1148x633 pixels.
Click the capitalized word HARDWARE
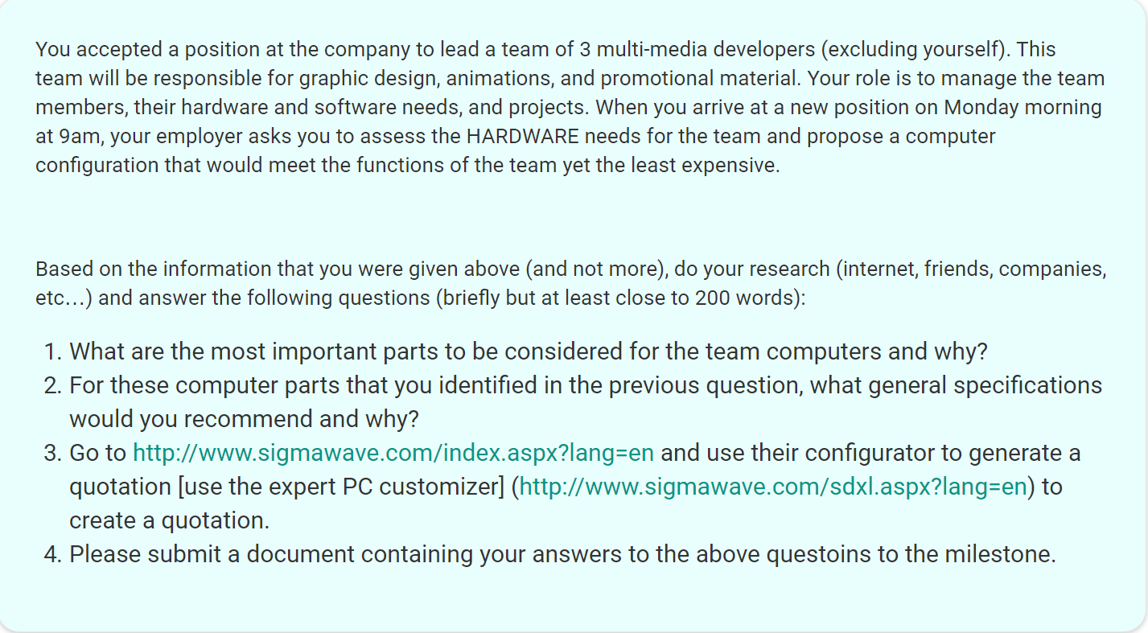(x=522, y=136)
